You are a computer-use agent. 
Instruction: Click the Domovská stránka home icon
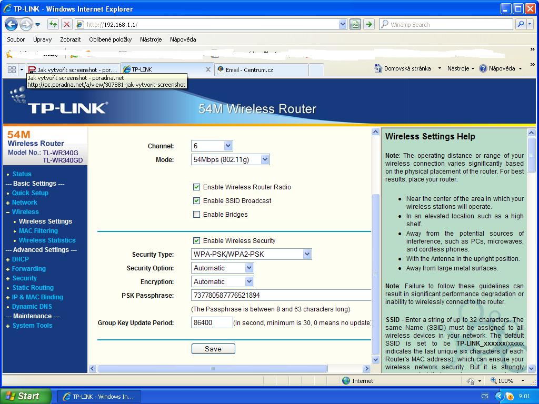pos(378,68)
